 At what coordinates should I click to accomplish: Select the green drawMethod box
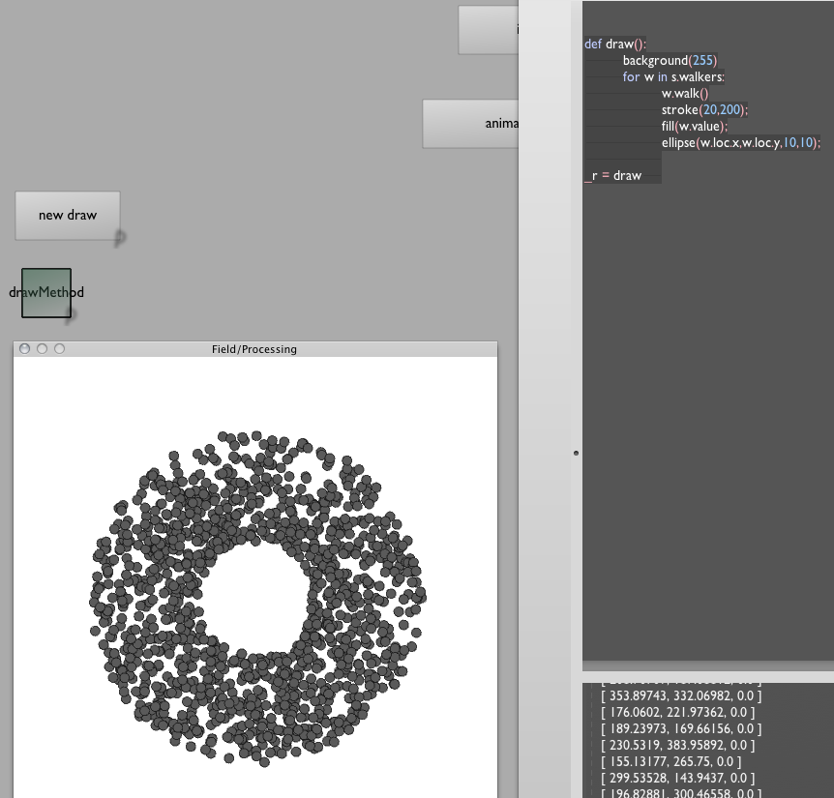point(45,292)
